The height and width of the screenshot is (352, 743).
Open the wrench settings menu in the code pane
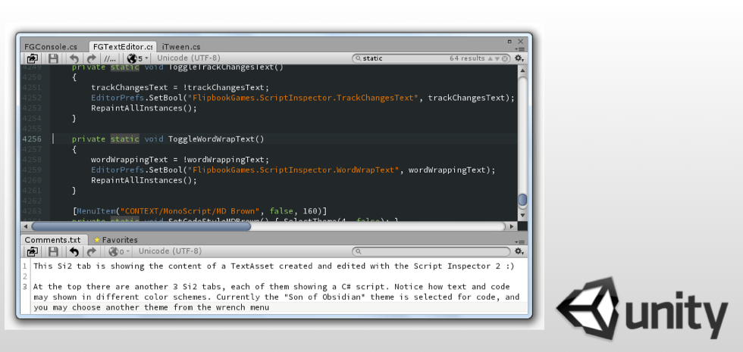point(519,58)
